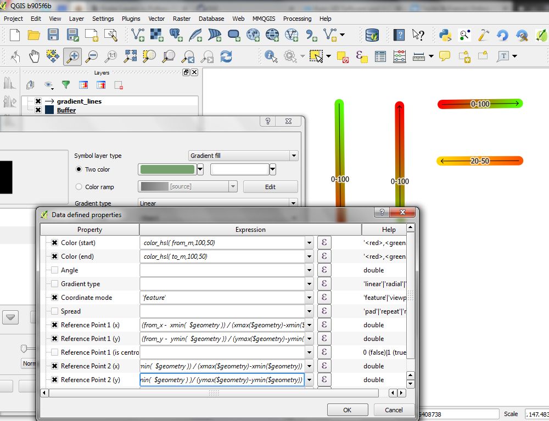Open the Processing menu

click(297, 19)
